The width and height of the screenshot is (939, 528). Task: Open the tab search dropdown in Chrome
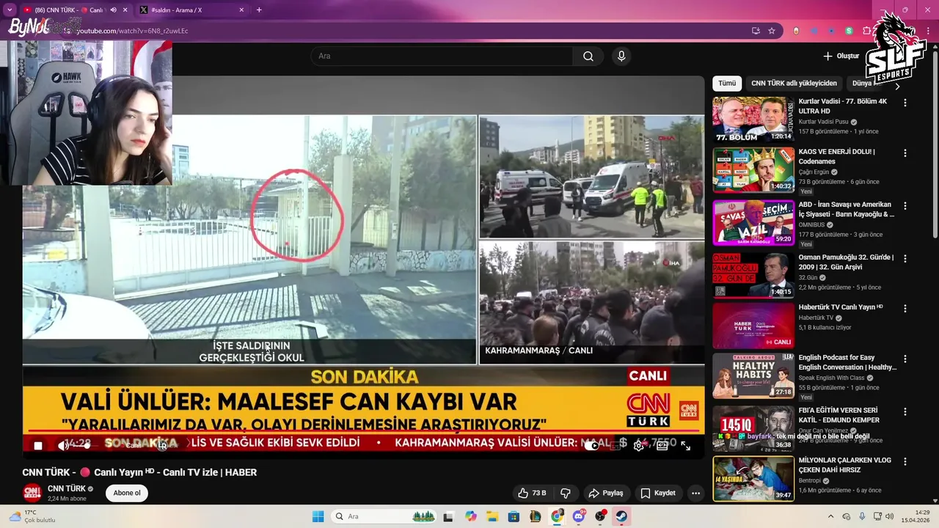point(10,10)
